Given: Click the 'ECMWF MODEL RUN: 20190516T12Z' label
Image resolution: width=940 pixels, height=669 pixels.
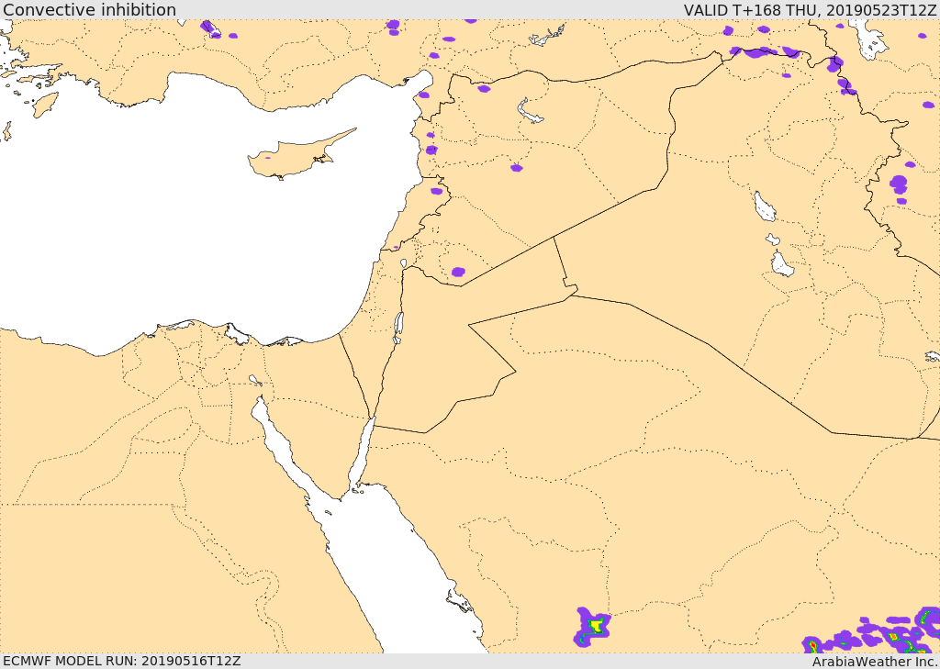Looking at the screenshot, I should [122, 661].
